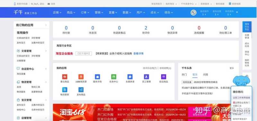Expand the 交易管理 chevron arrow

(46, 51)
